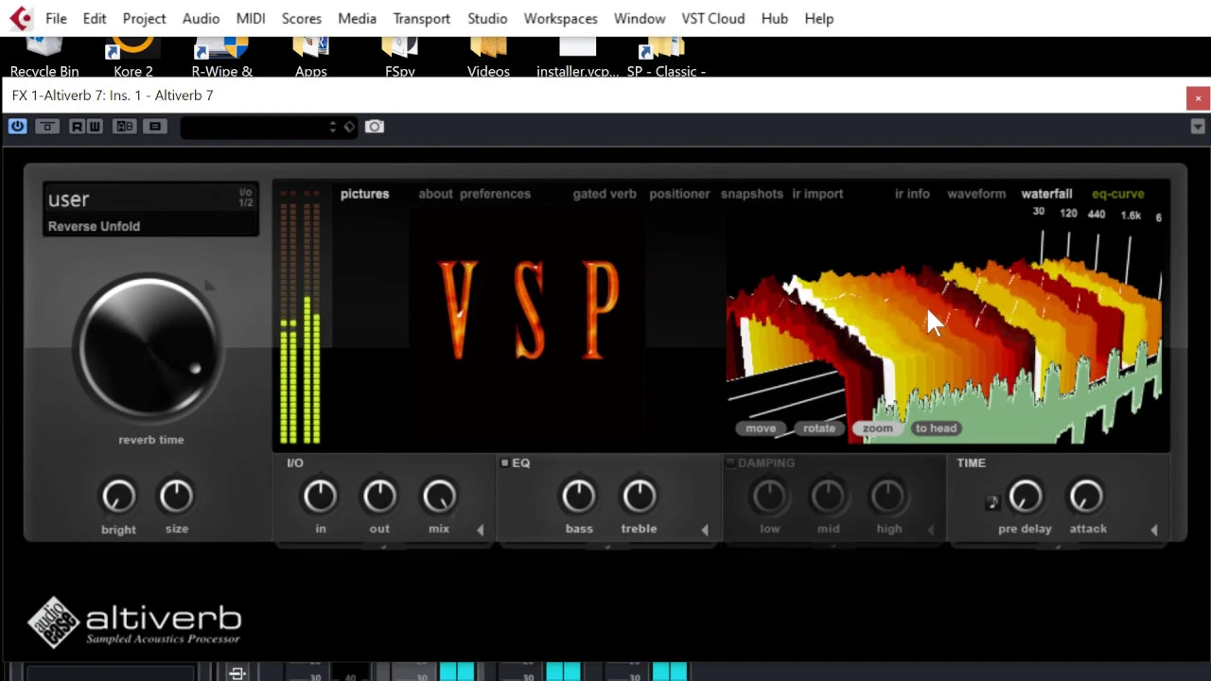Open the preferences tab
Image resolution: width=1211 pixels, height=681 pixels.
coord(495,194)
